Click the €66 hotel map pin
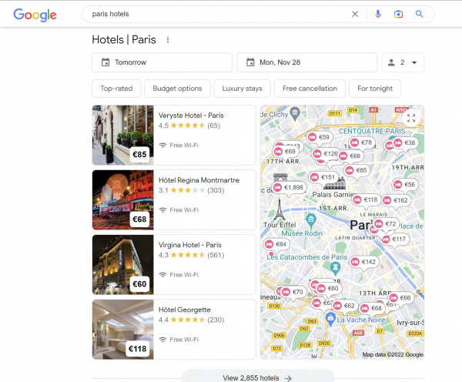The height and width of the screenshot is (382, 462). coord(400,298)
